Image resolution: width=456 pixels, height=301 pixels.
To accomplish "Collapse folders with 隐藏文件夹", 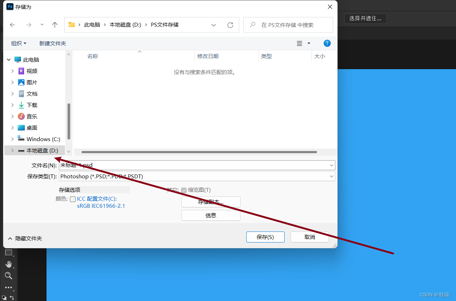I will [25, 238].
